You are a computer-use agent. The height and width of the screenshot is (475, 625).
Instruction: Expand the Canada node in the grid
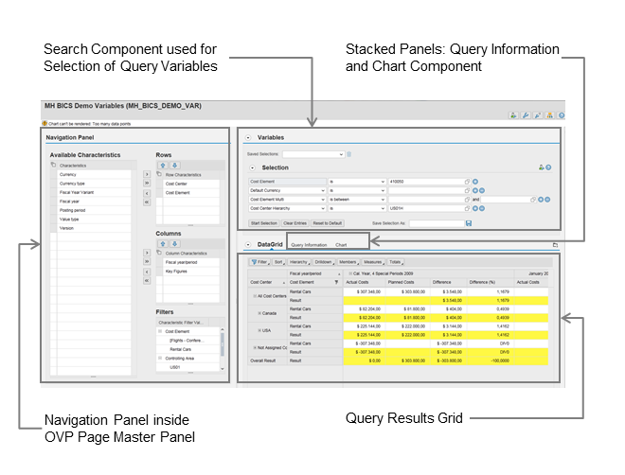(x=259, y=313)
